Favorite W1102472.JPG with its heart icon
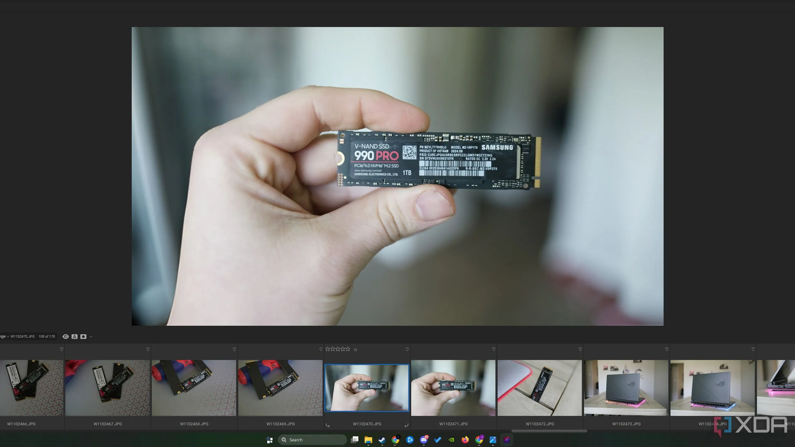The height and width of the screenshot is (447, 795). click(x=580, y=349)
